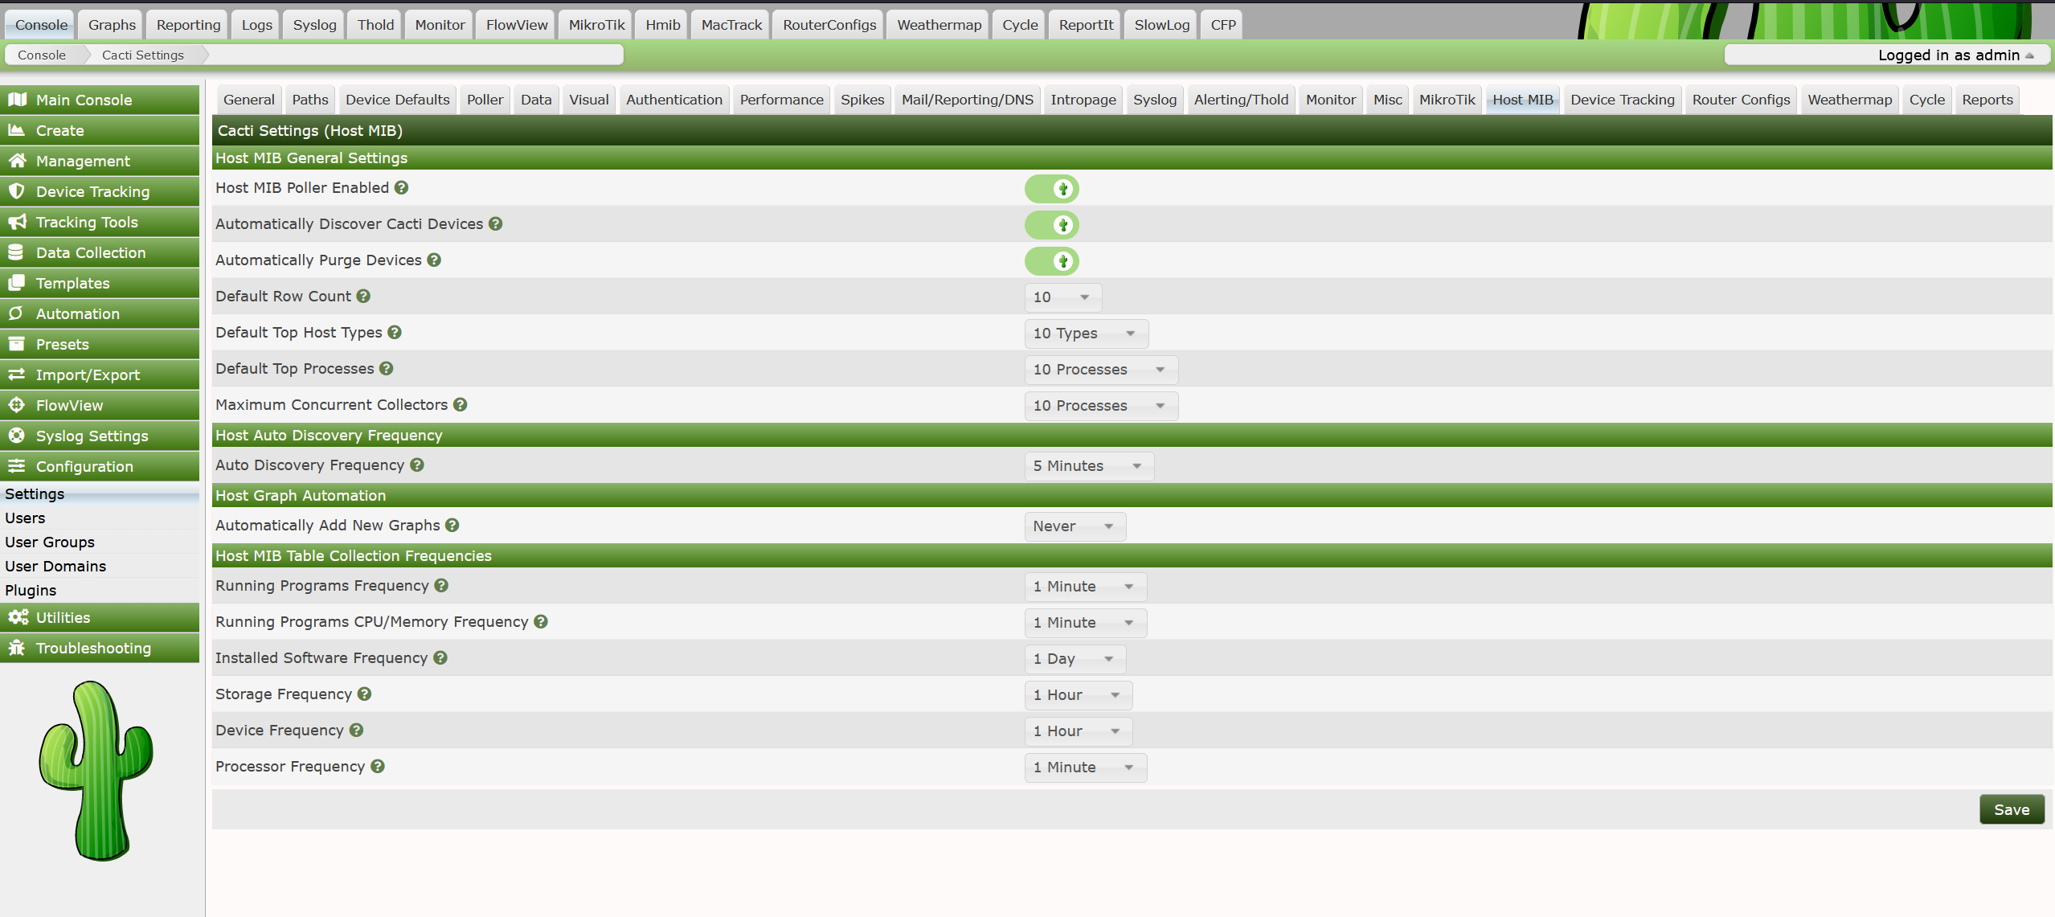Image resolution: width=2055 pixels, height=917 pixels.
Task: Click the Presets archive icon
Action: coord(17,344)
